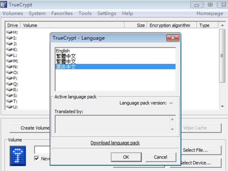Choose the drive P: icon

(x=9, y=78)
